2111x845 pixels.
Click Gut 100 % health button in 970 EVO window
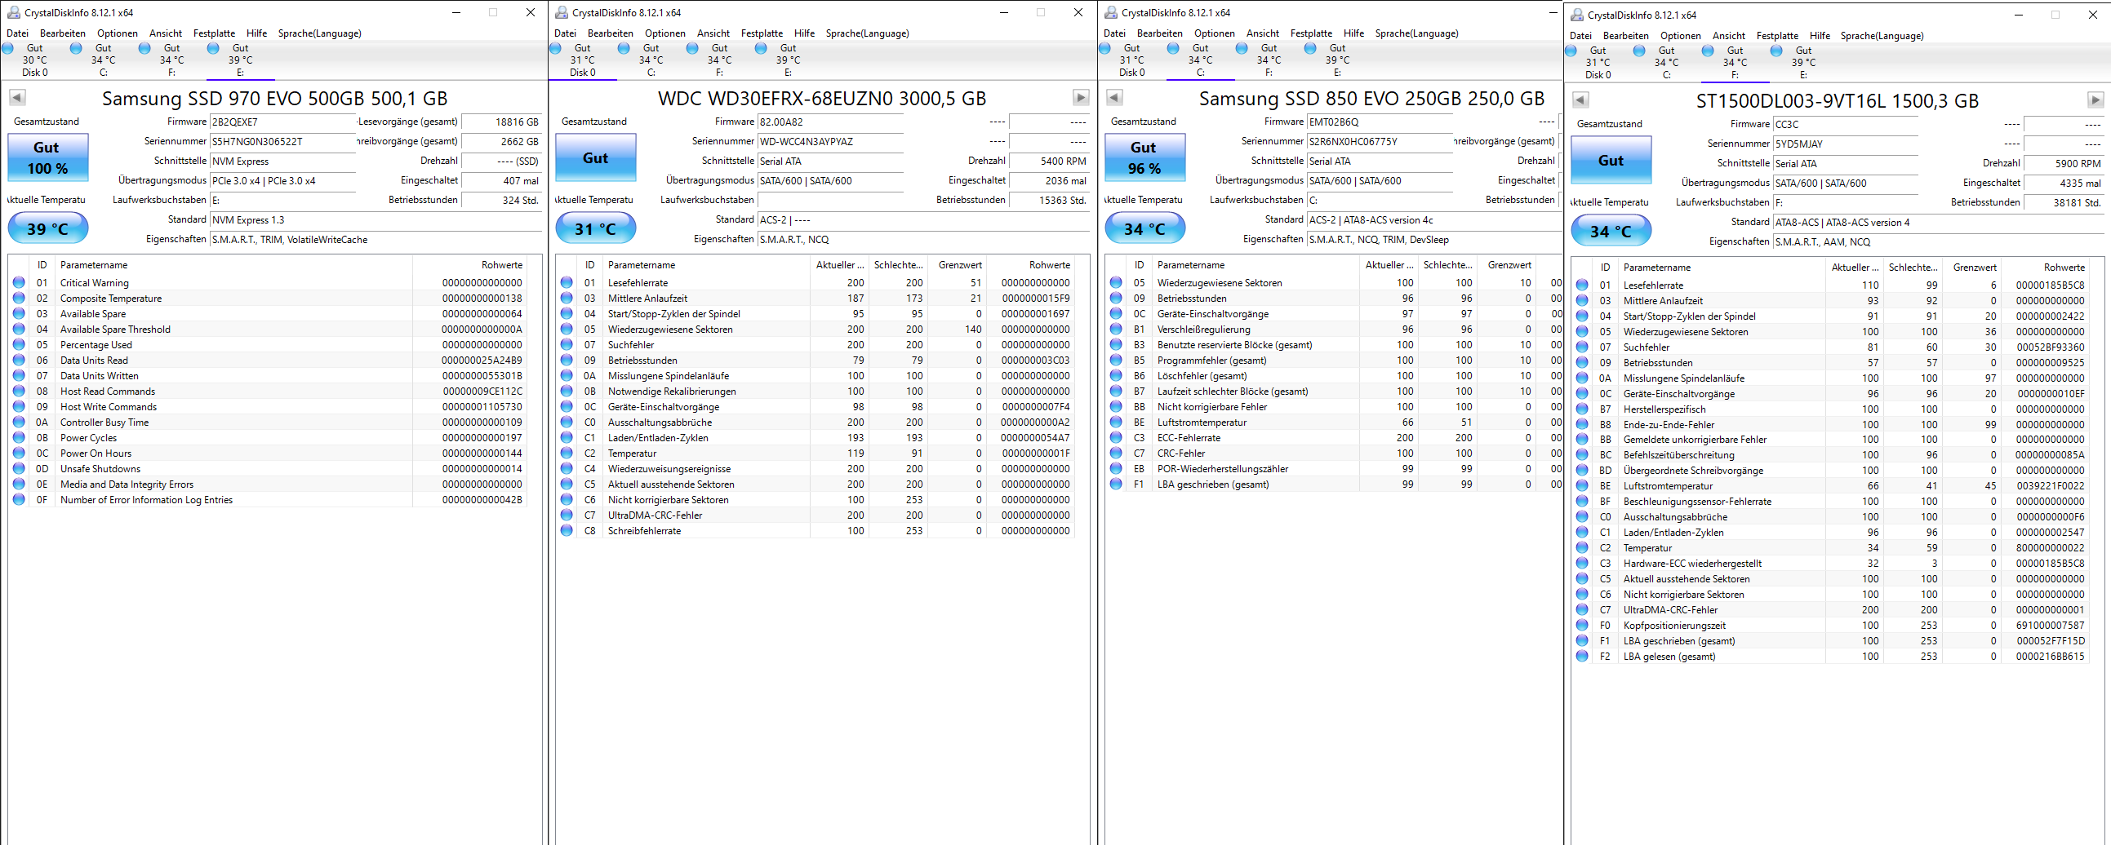click(x=47, y=157)
